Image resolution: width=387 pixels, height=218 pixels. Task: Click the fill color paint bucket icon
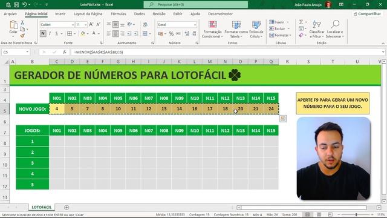pyautogui.click(x=83, y=33)
